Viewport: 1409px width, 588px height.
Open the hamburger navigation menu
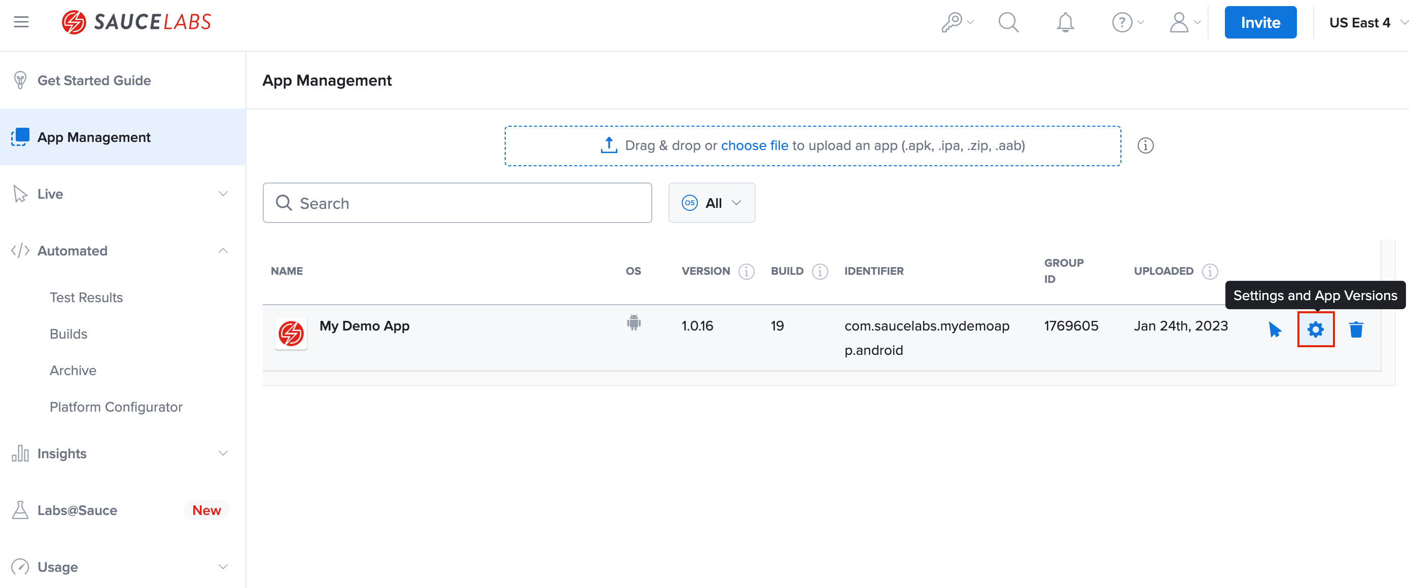point(21,22)
